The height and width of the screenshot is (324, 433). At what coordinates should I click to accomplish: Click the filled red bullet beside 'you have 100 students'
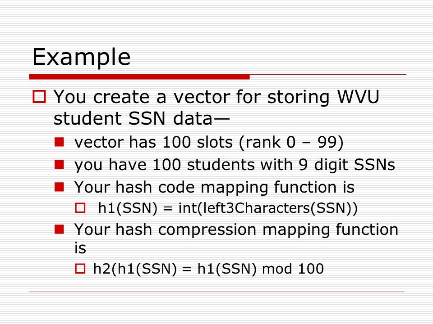[59, 165]
